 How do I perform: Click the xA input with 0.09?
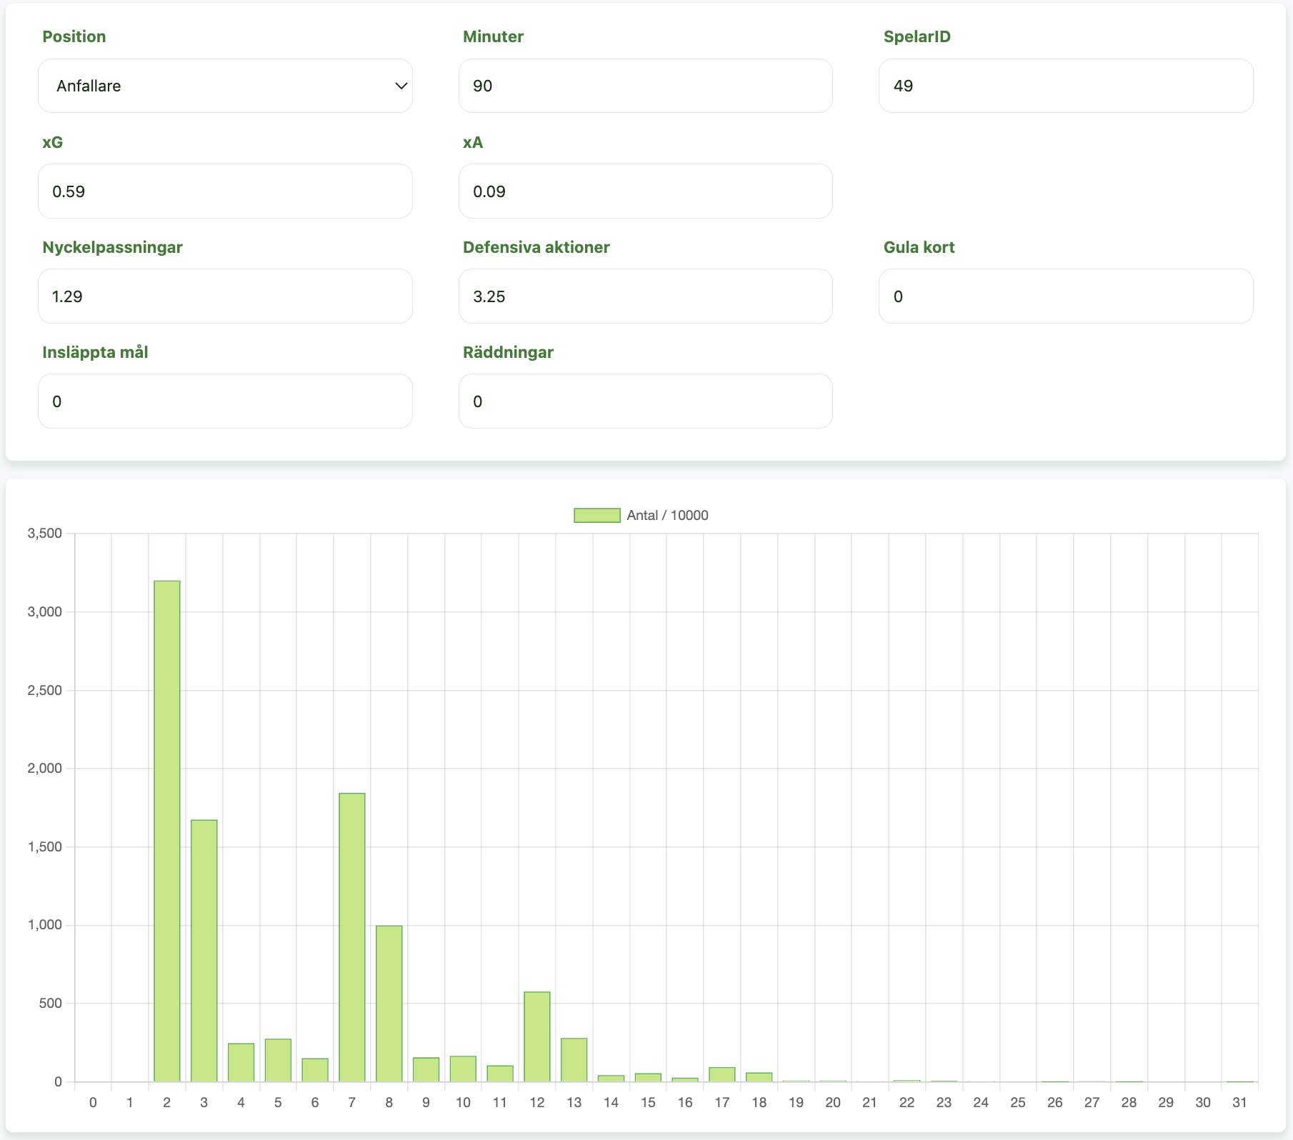point(645,191)
